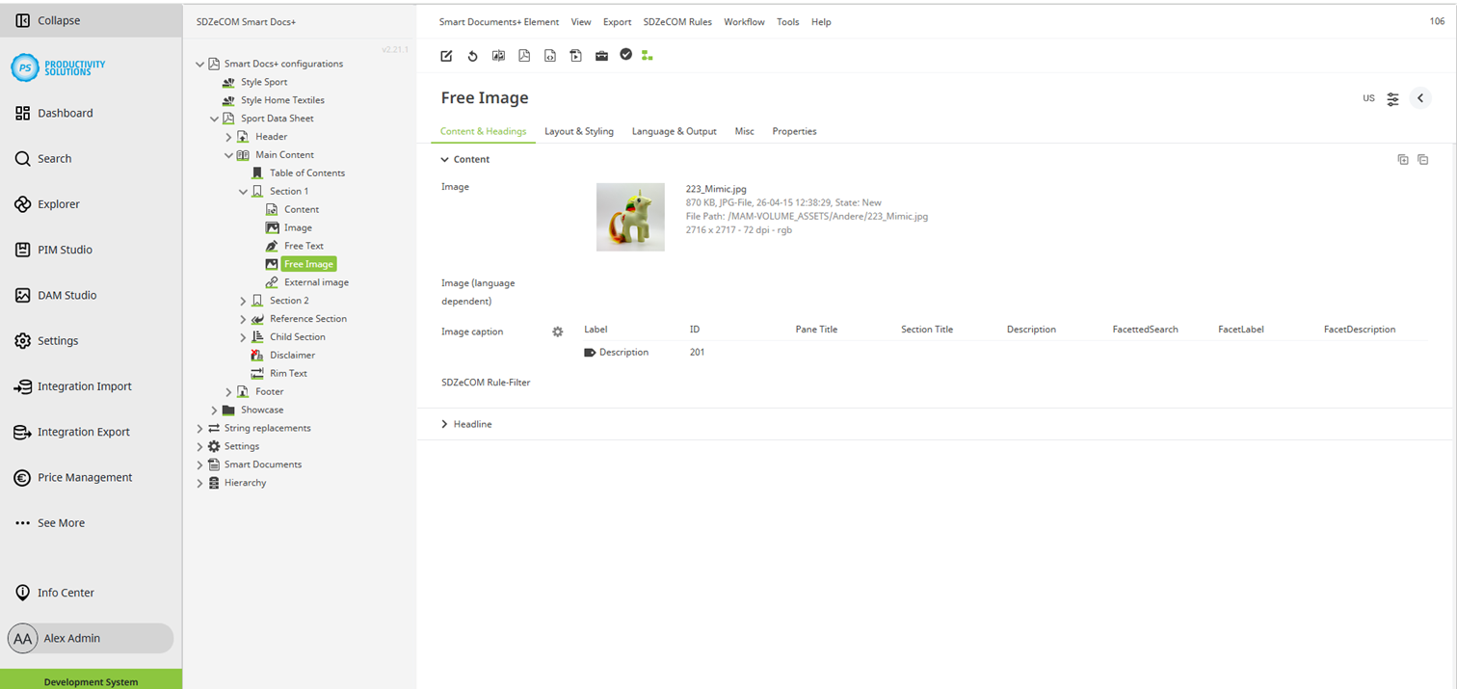Click the green hierarchy toolbar icon
The width and height of the screenshot is (1457, 689).
[x=647, y=56]
